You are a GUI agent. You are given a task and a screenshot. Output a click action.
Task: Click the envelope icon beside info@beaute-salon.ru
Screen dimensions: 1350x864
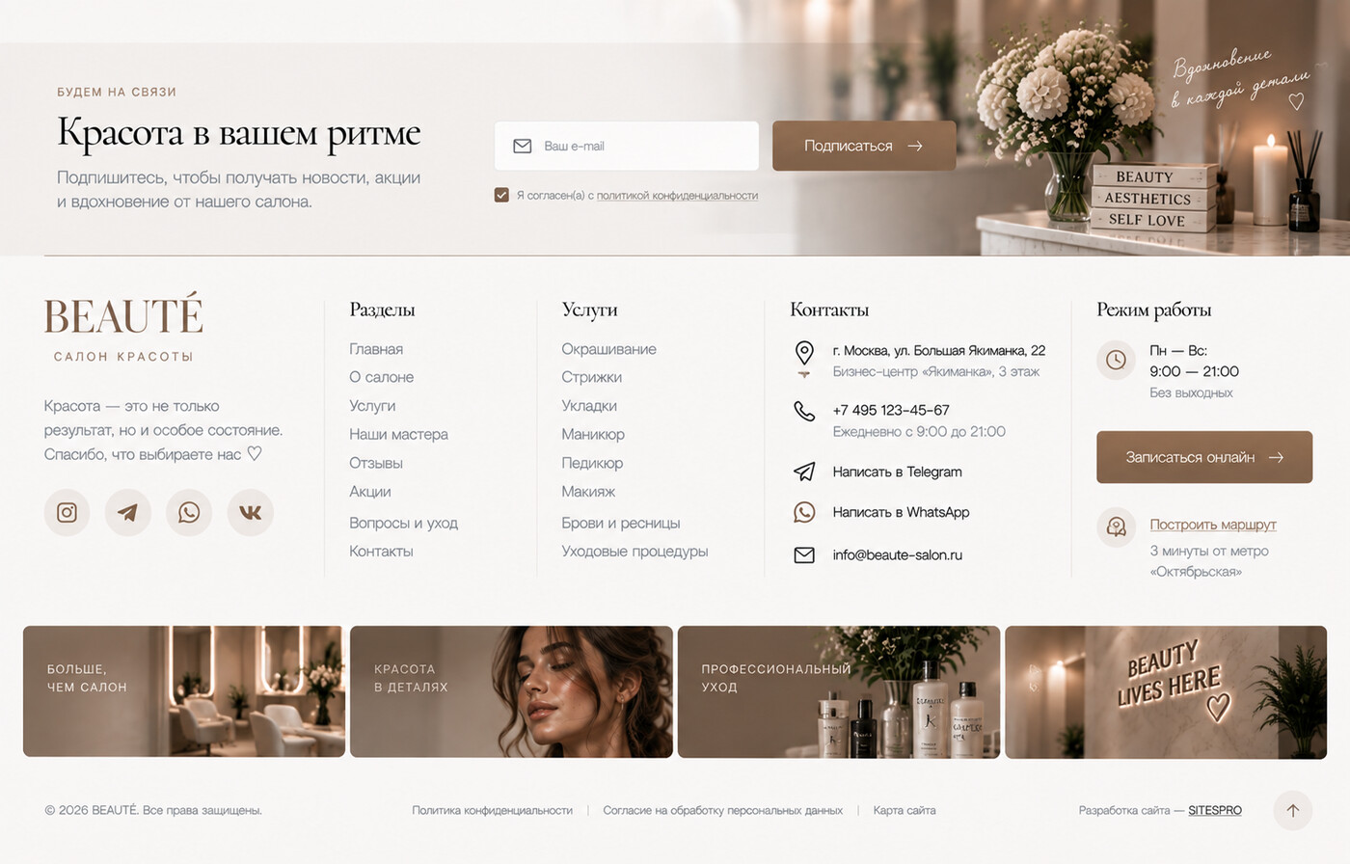804,555
